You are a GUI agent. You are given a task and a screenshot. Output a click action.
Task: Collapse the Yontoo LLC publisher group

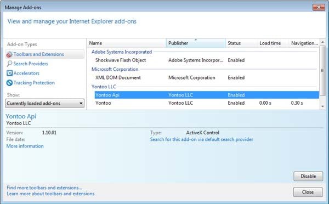tap(104, 87)
